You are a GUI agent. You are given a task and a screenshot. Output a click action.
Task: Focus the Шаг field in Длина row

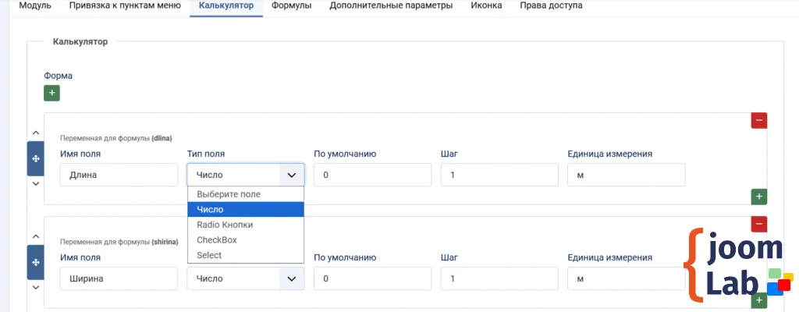(x=499, y=175)
